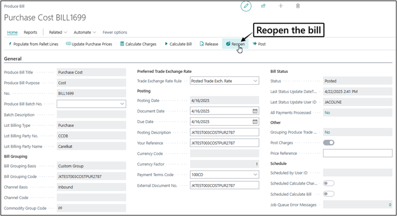Screen dimensions: 397x216
Task: Click the plus icon to create new
Action: (x=281, y=6)
